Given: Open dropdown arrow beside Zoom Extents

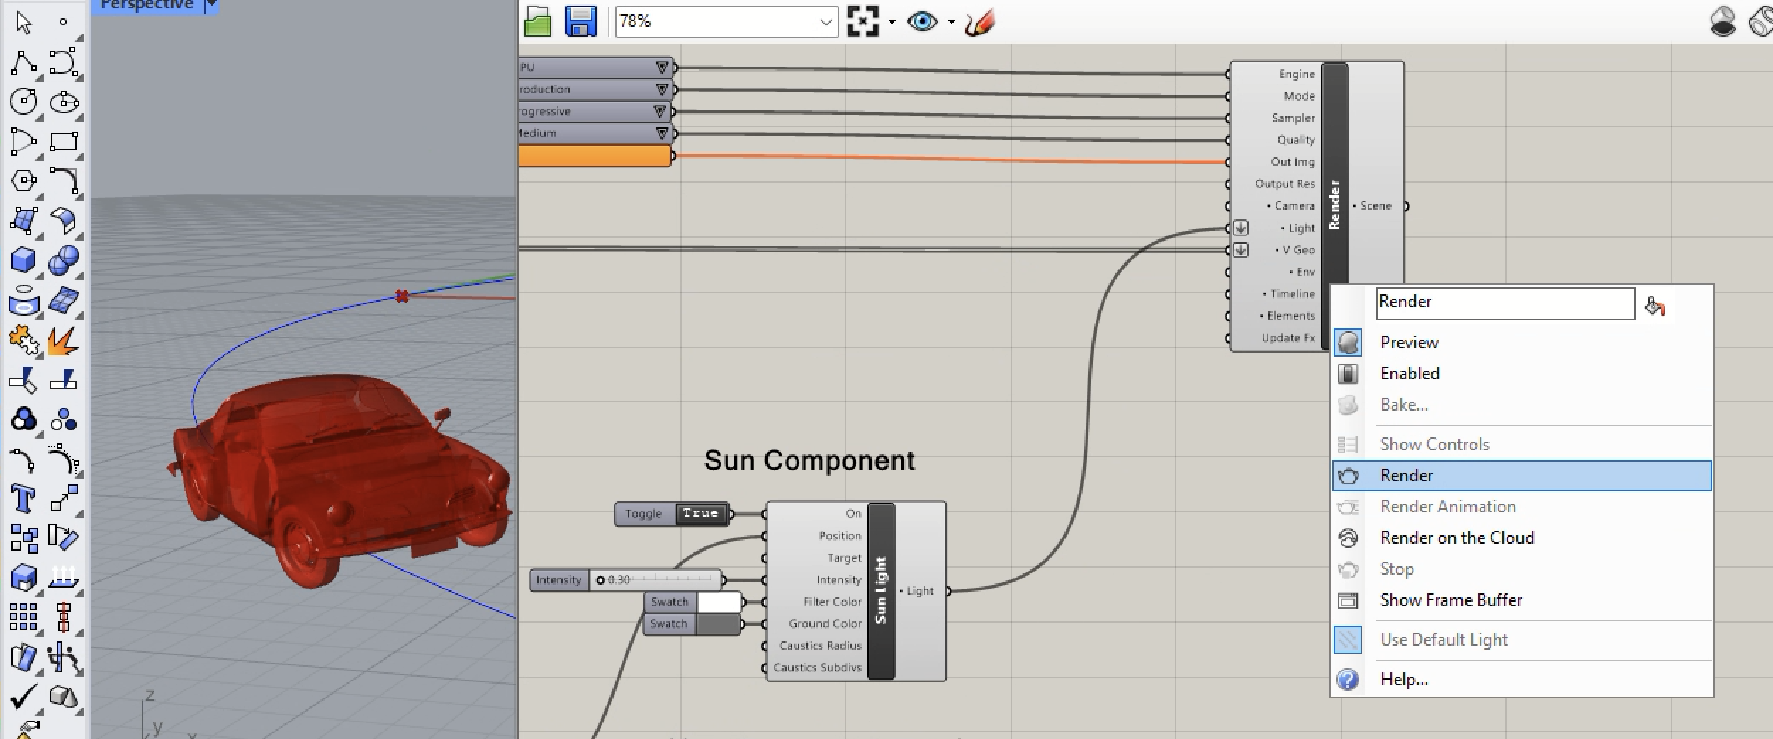Looking at the screenshot, I should [891, 22].
